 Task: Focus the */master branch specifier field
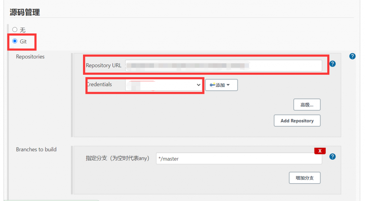[238, 159]
